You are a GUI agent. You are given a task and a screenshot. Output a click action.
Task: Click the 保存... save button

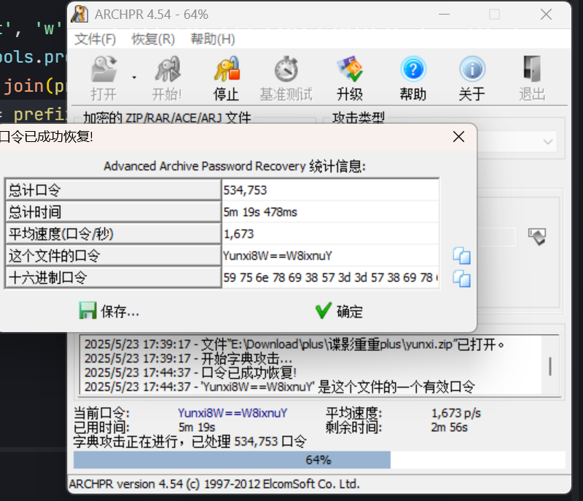109,311
